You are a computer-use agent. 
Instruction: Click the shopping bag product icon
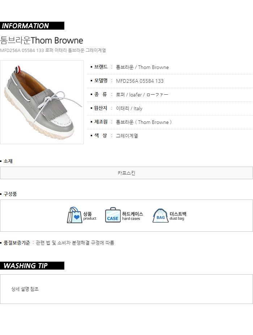74,215
